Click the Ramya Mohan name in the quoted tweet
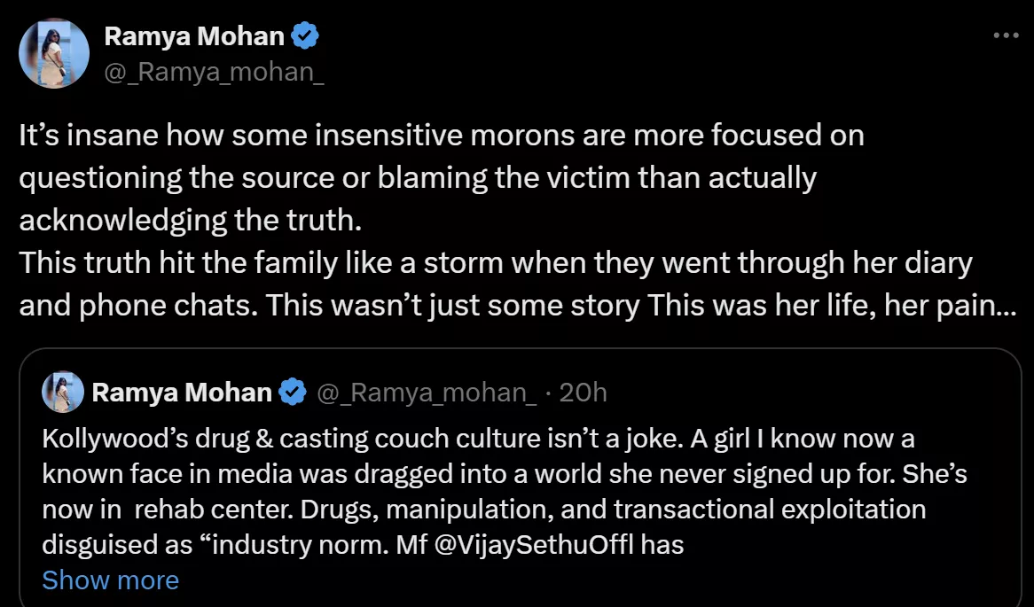1034x607 pixels. coord(181,393)
